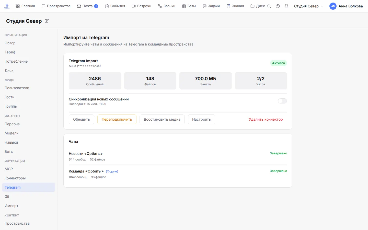Click the (Форум) label

pos(112,171)
